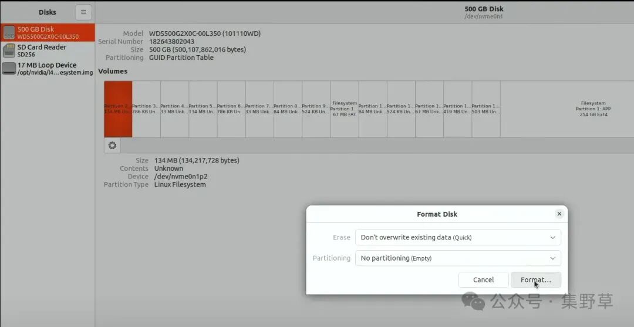Select the 254 GB Ext4 APP volume
Viewport: 634px width, 327px height.
click(x=567, y=109)
